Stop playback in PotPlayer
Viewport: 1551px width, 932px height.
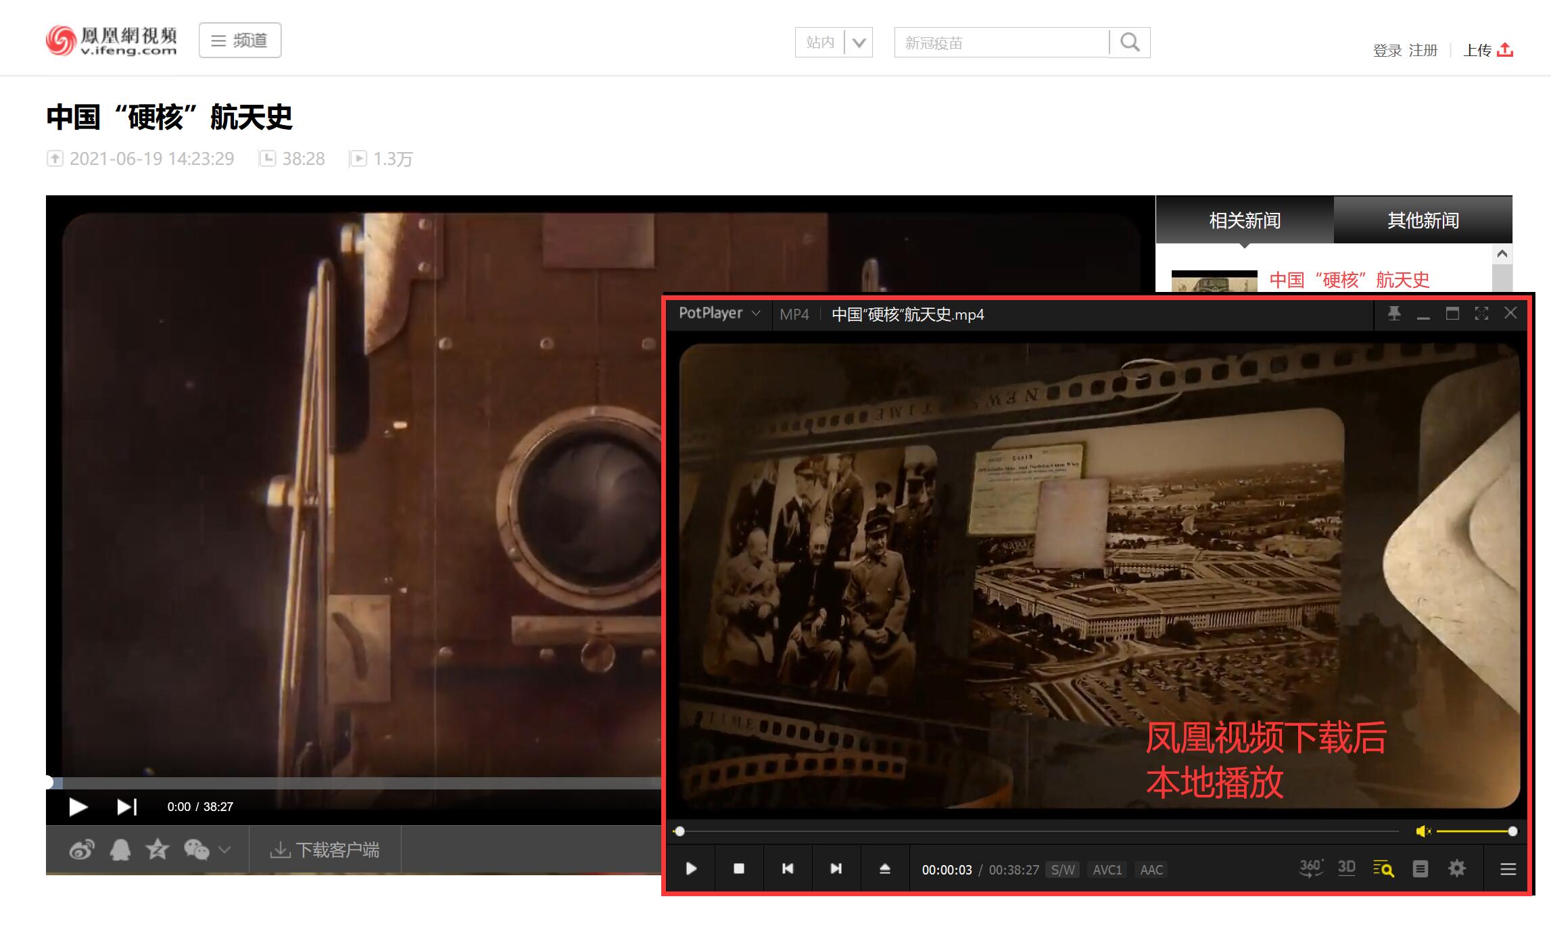[739, 868]
